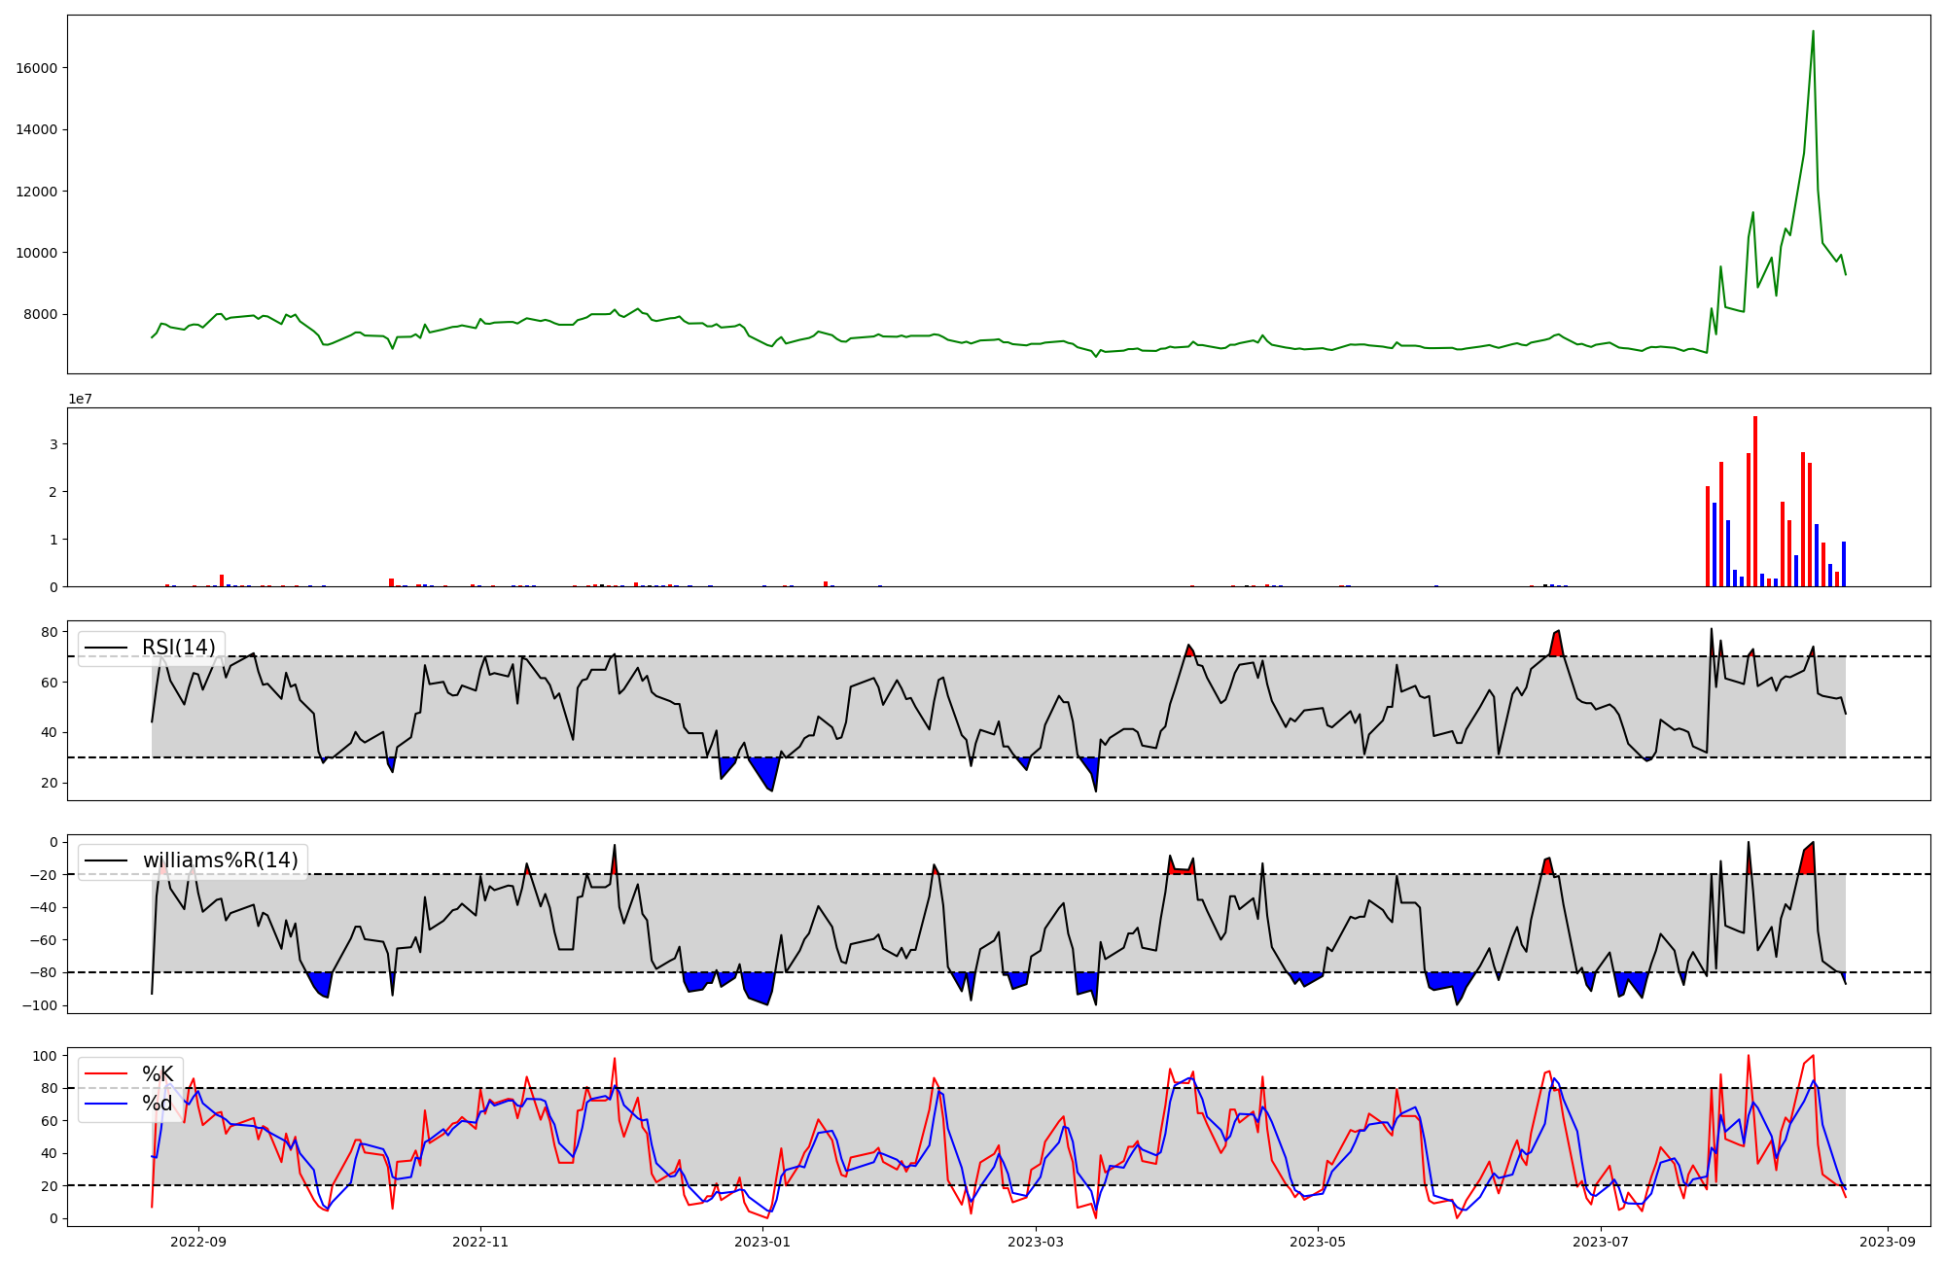
Task: Click the %d legend text
Action: (x=158, y=1104)
